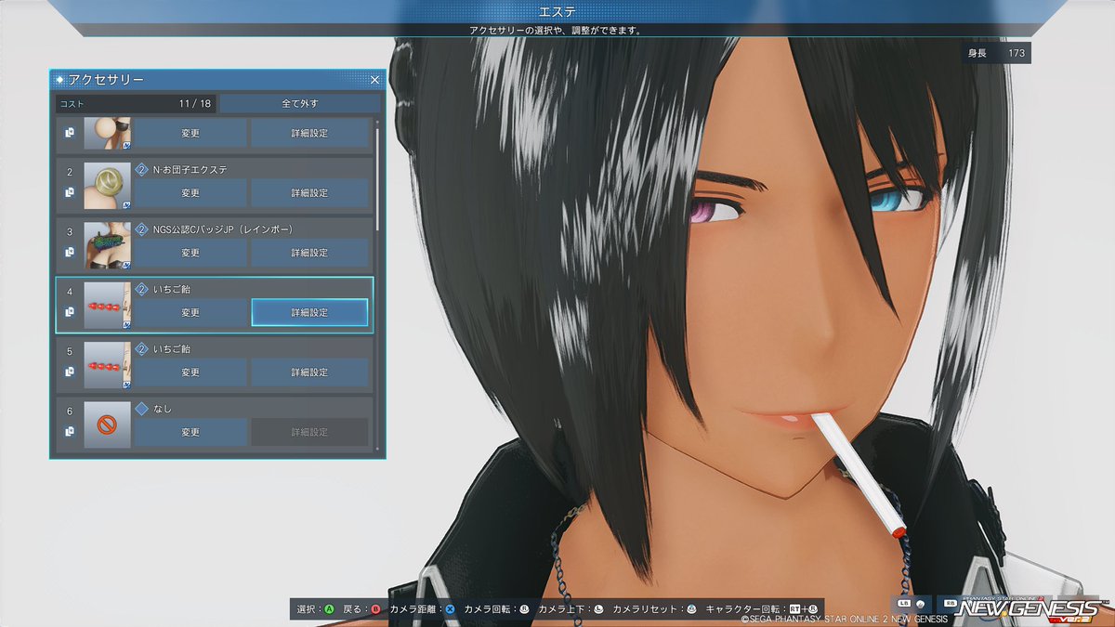This screenshot has width=1115, height=627.
Task: Select the strawberry candy thumbnail in slot 5
Action: (107, 365)
